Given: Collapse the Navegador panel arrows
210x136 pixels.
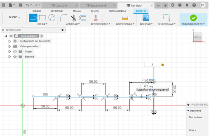Looking at the screenshot, I should click(x=3, y=30).
